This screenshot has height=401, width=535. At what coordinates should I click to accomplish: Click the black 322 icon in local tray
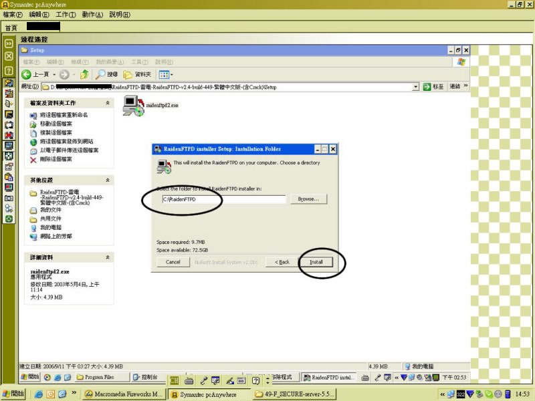coord(461,394)
